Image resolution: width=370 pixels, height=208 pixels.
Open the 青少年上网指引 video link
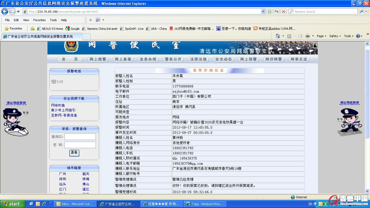63,110
